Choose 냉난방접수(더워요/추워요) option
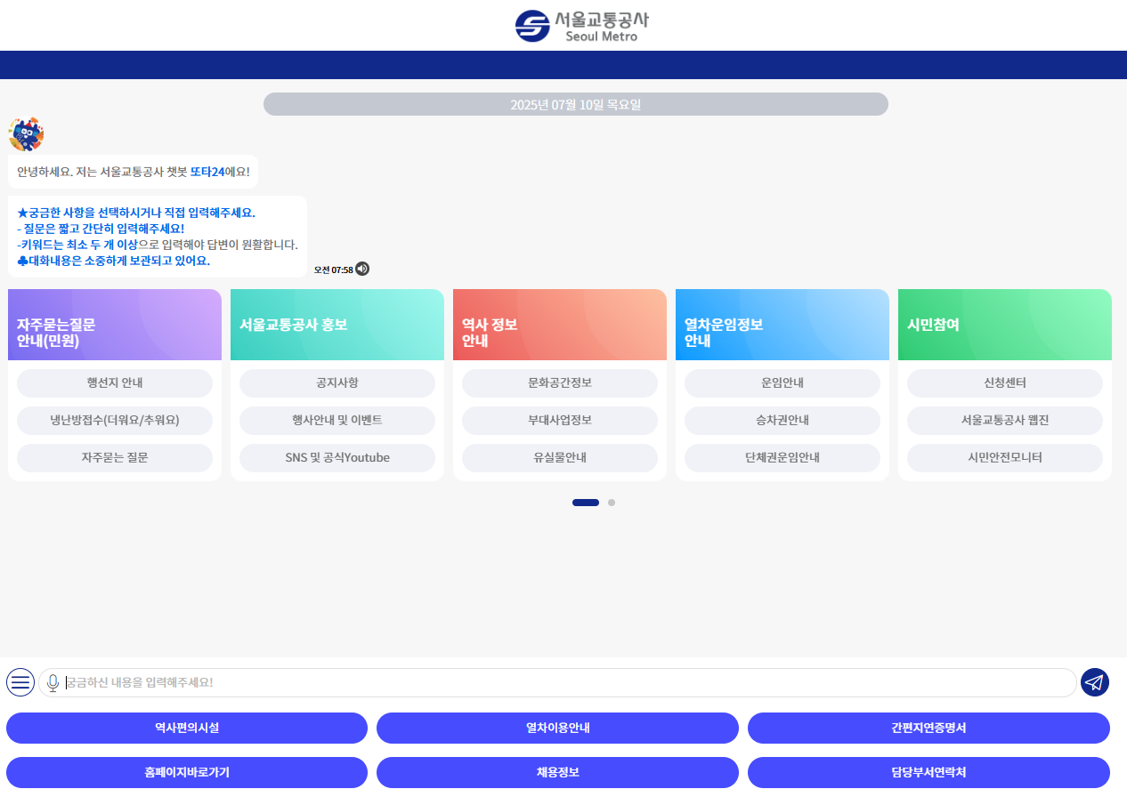Viewport: 1127px width, 789px height. click(x=115, y=421)
